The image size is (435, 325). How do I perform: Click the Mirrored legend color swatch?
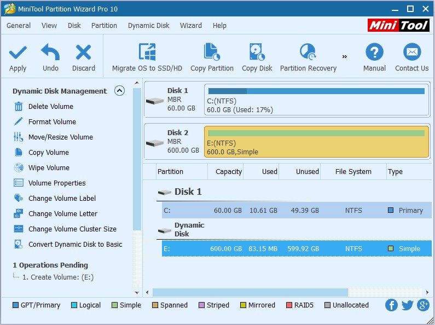tap(243, 305)
